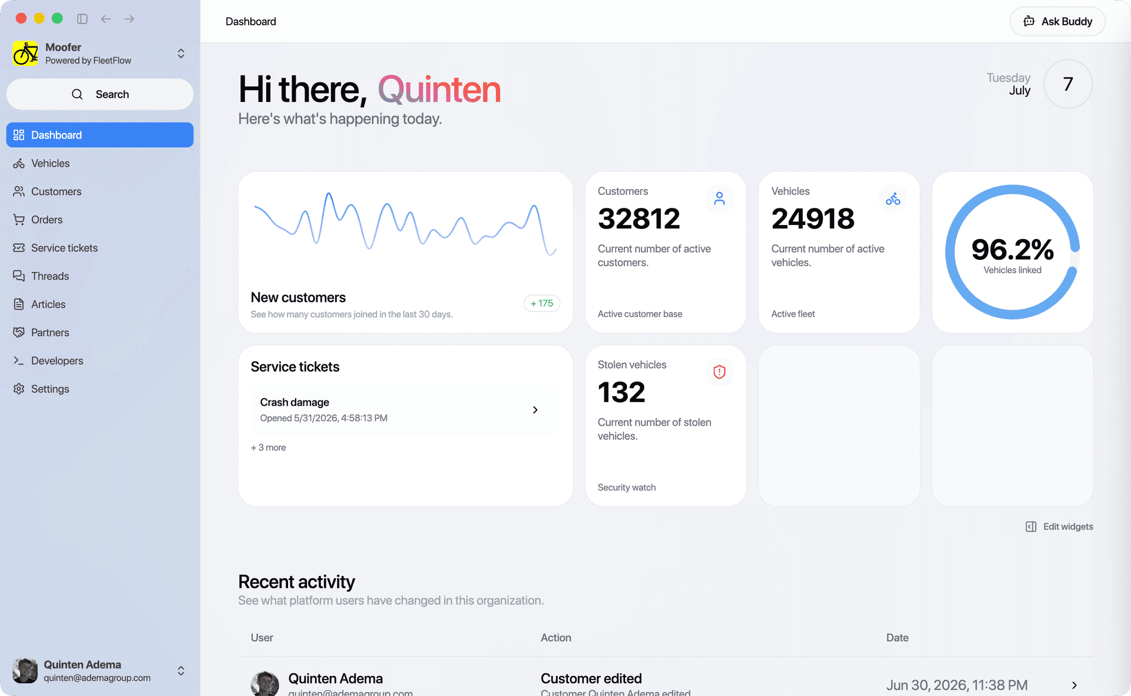Click the Action column header
Screen dimensions: 1131x696
(x=556, y=638)
